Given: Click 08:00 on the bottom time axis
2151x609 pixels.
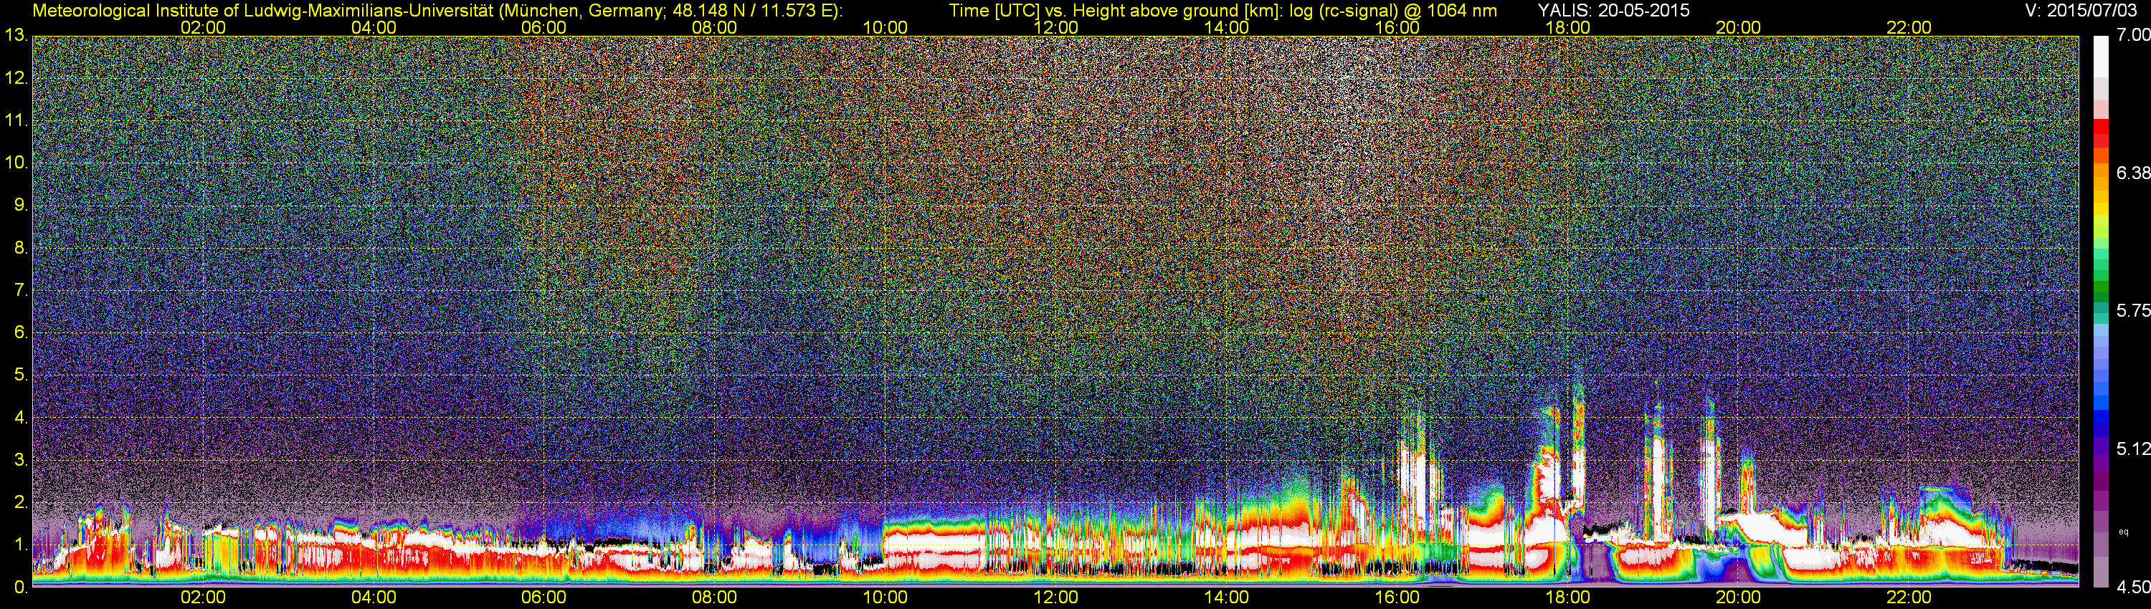Looking at the screenshot, I should (715, 598).
